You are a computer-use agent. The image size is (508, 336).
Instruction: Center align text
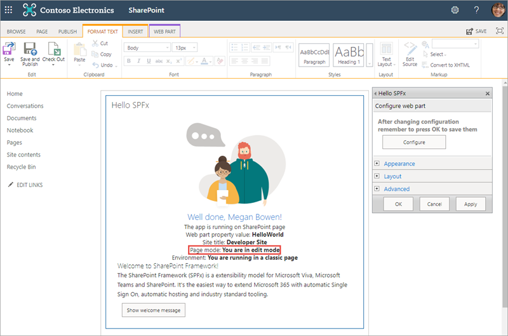click(244, 61)
